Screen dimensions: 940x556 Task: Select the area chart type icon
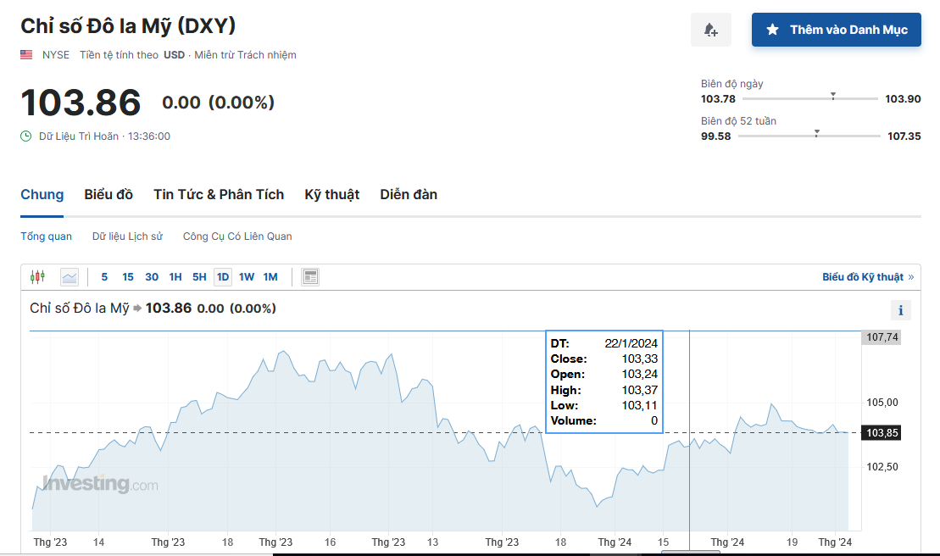[x=69, y=276]
